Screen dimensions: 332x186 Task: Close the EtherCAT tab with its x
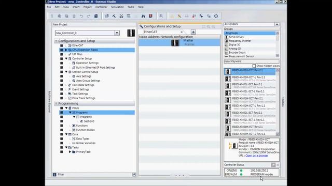tap(182, 32)
